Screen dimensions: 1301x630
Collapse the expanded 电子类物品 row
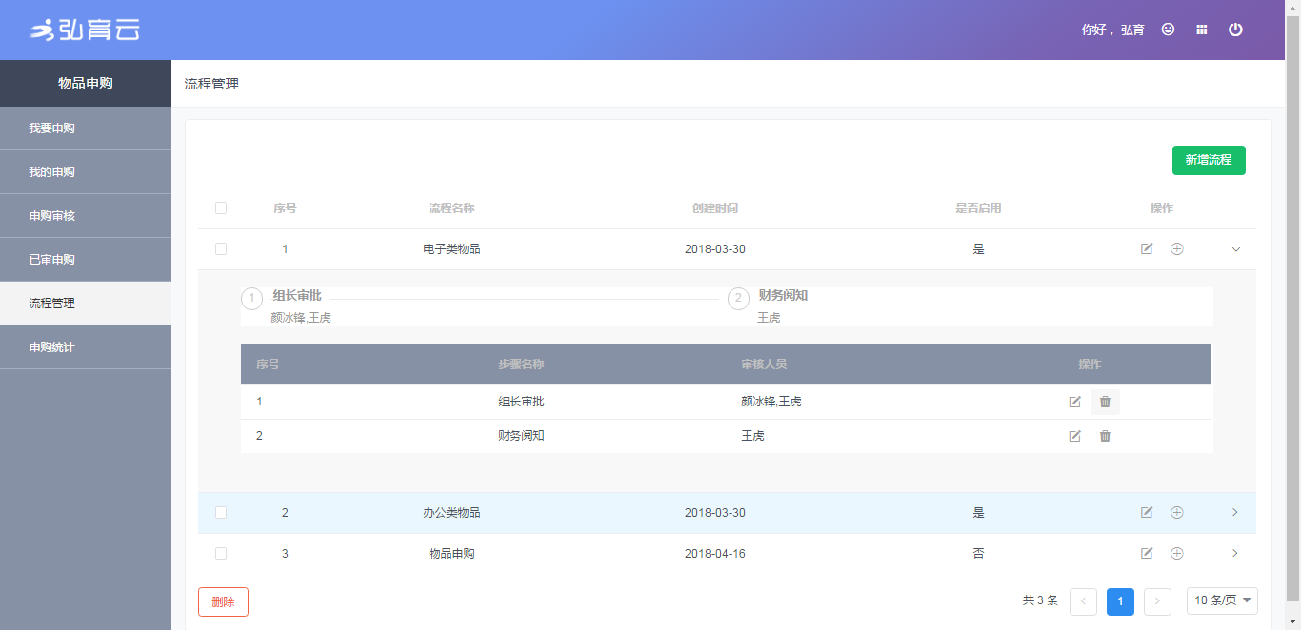click(1236, 249)
